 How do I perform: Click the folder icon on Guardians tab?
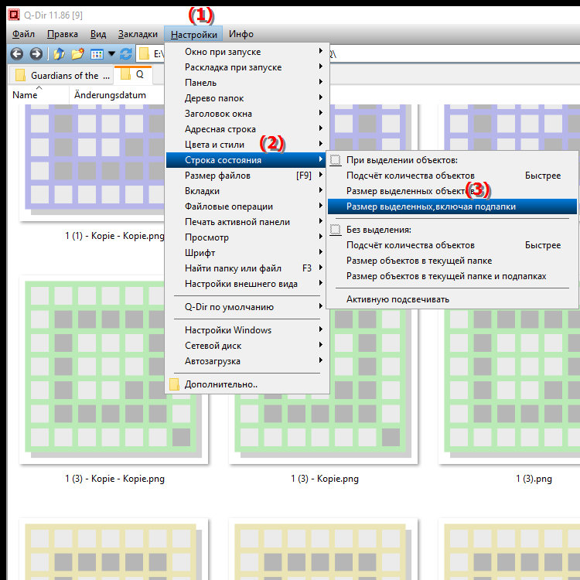click(x=20, y=76)
